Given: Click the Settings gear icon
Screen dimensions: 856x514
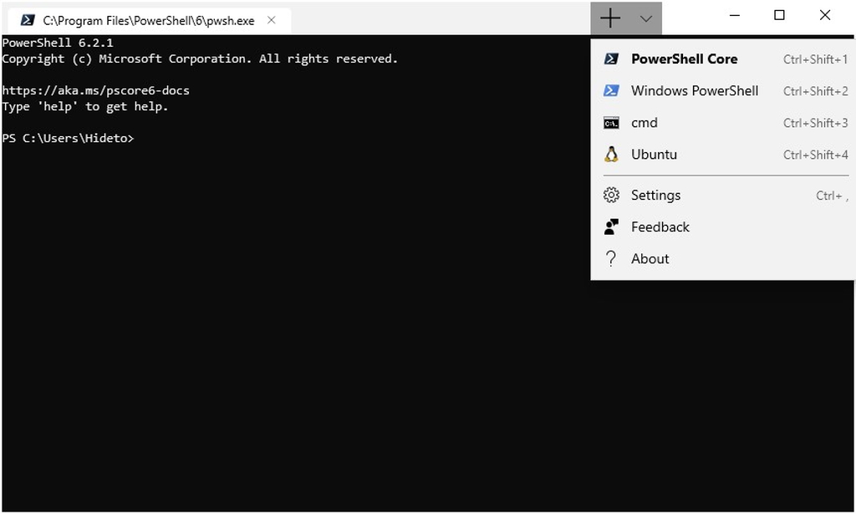Looking at the screenshot, I should 611,195.
